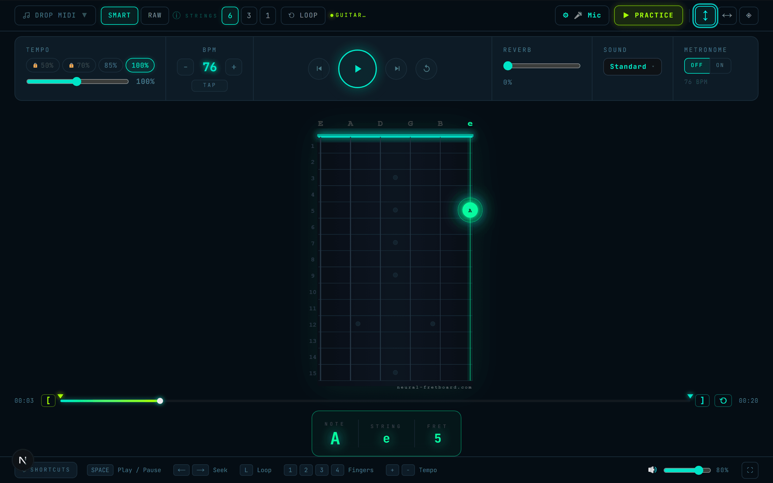Select vertical fretboard orientation icon
773x483 pixels.
(705, 16)
